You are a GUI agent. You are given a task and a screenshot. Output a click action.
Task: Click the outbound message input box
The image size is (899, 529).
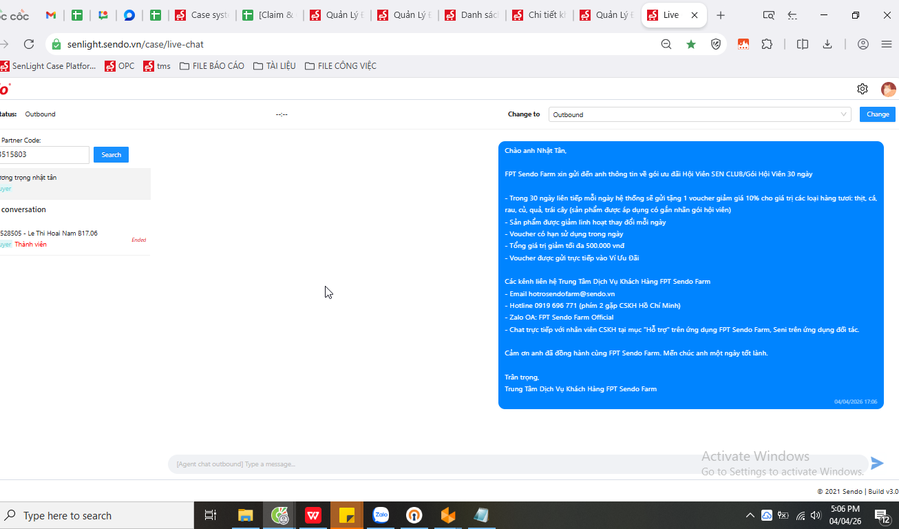point(518,464)
